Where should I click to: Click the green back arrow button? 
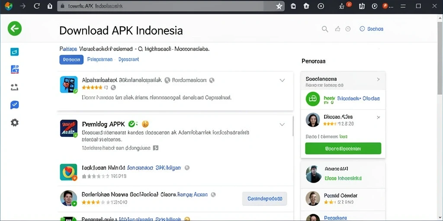pos(15,28)
